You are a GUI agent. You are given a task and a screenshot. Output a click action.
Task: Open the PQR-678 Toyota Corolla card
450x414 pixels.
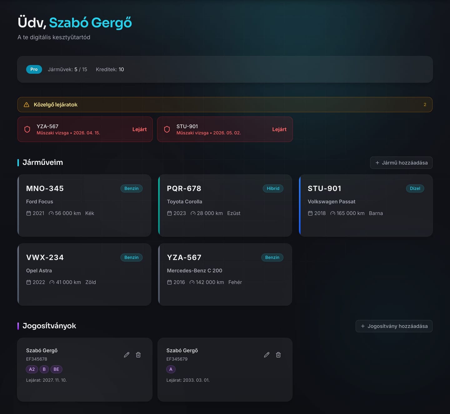pos(225,205)
